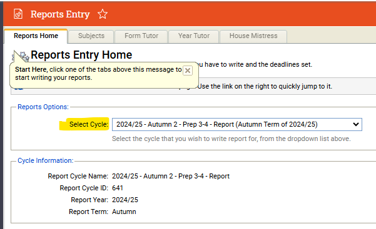The image size is (376, 229).
Task: Click the Report Term value Autumn
Action: point(124,212)
